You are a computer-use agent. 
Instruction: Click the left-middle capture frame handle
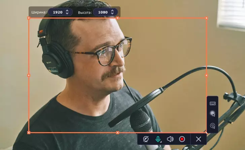29,75
